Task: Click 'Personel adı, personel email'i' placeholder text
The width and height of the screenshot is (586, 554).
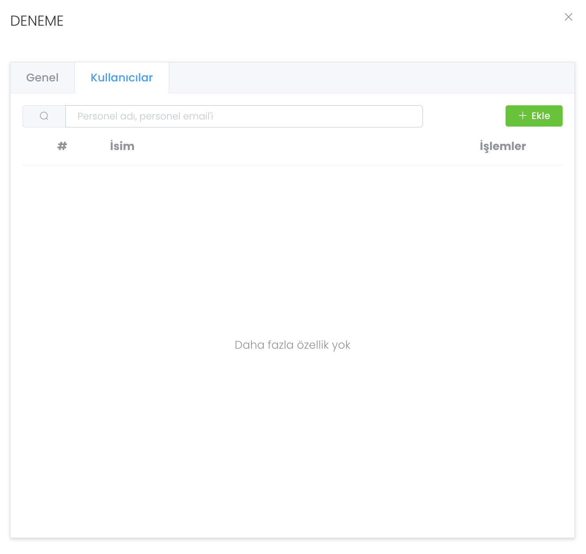Action: pyautogui.click(x=145, y=116)
